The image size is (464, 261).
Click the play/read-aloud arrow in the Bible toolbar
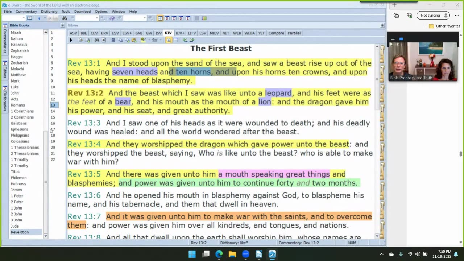pos(71,40)
